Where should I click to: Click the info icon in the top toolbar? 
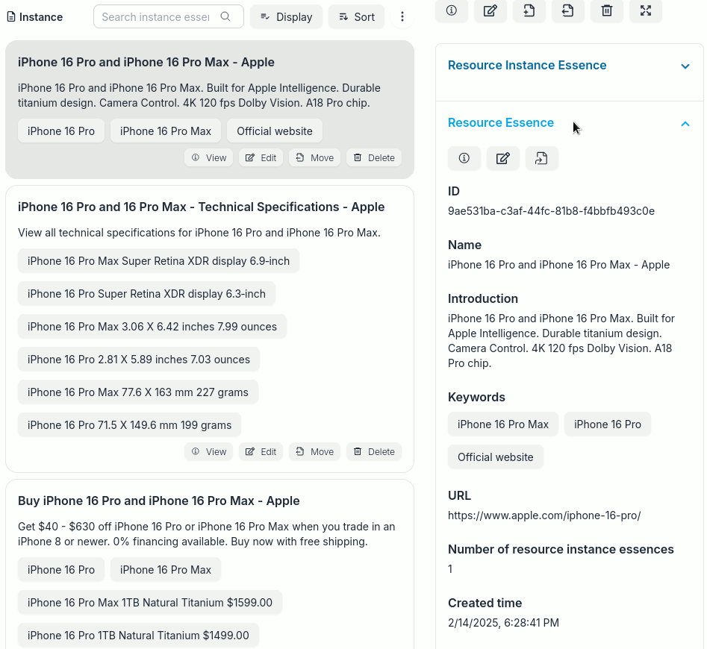[452, 10]
